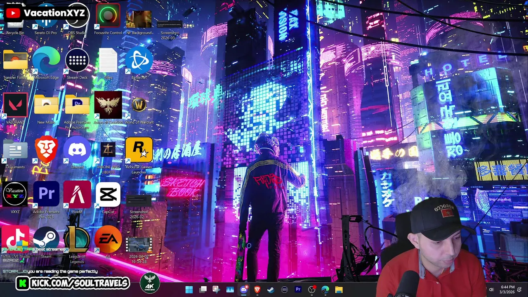Switch to Discord on the taskbar

tap(243, 290)
